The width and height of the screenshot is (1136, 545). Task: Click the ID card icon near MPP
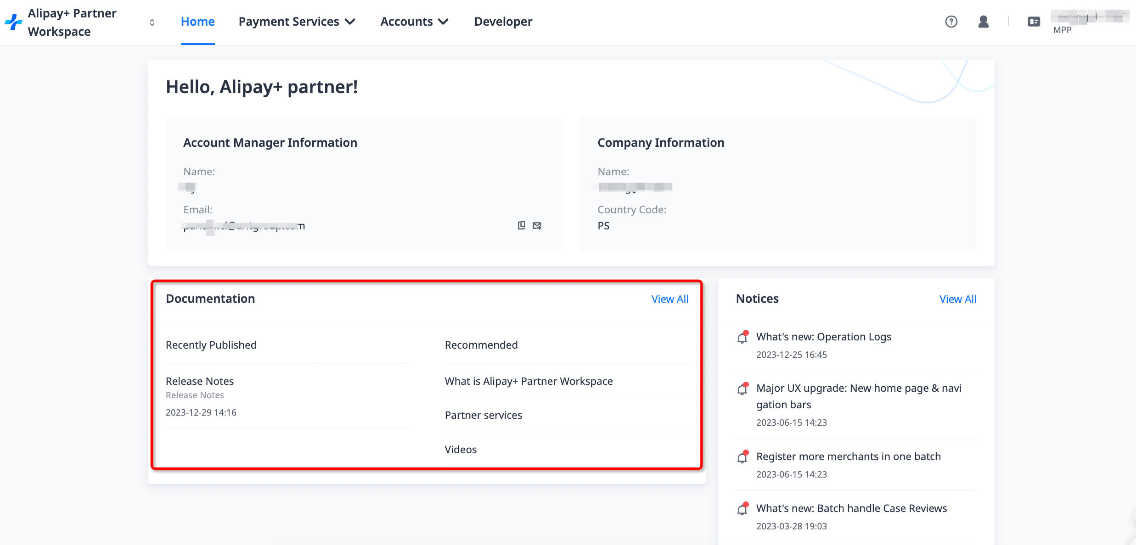point(1034,22)
